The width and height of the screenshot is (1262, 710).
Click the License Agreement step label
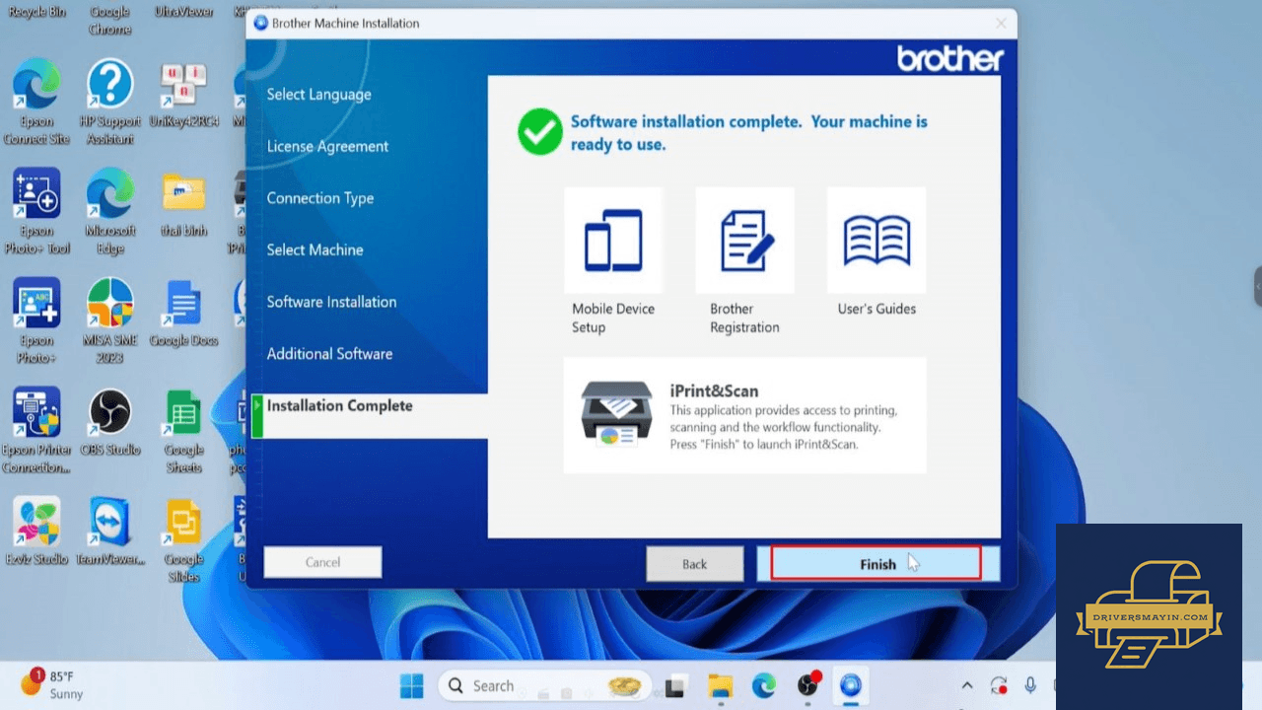[x=327, y=146]
